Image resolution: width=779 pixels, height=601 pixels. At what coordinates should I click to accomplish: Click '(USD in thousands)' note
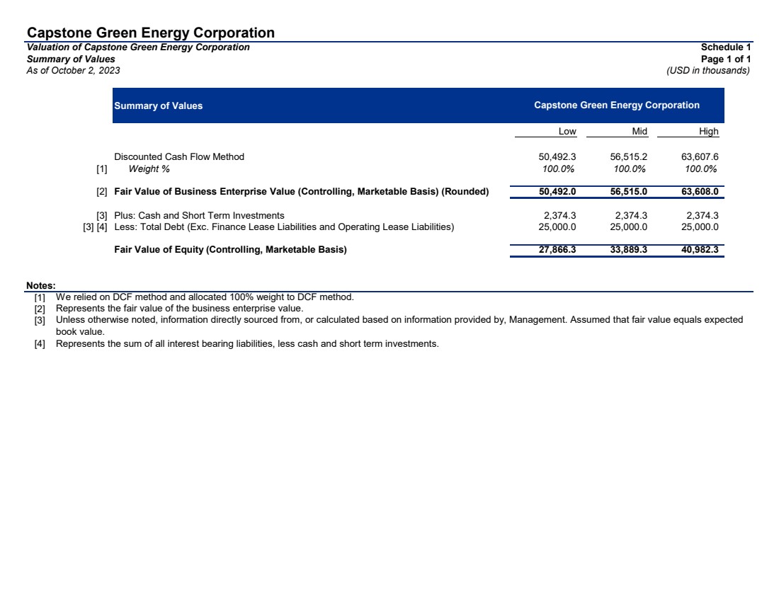tap(708, 71)
